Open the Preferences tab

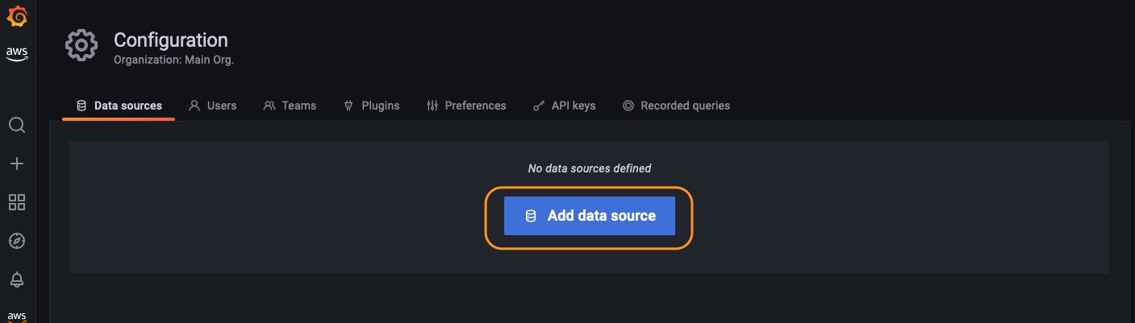[466, 106]
